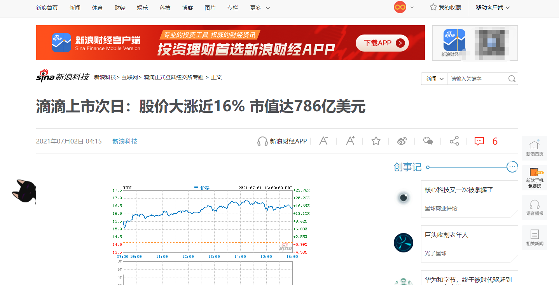
Task: Decrease article font size with A- icon
Action: pyautogui.click(x=323, y=141)
